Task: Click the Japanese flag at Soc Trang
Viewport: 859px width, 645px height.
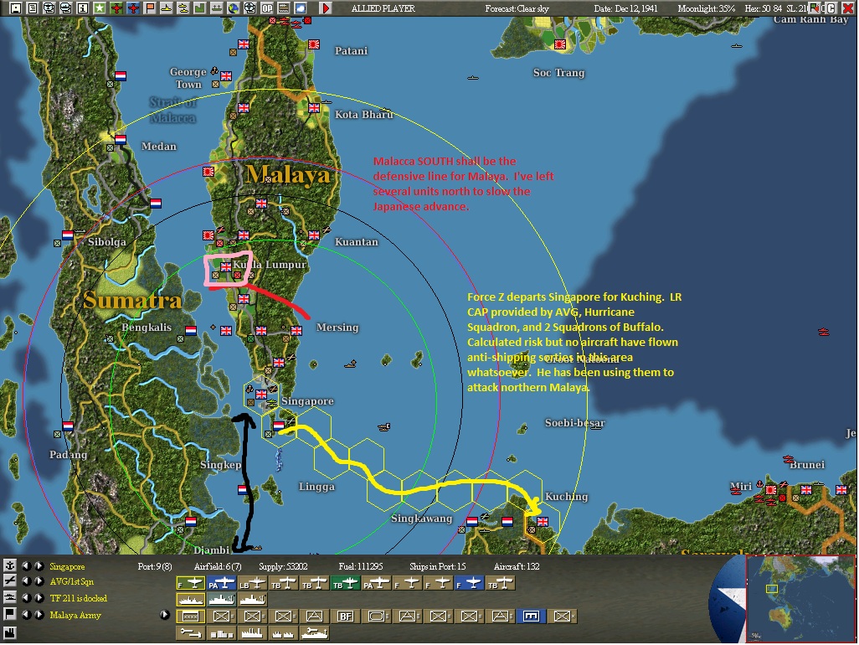Action: (x=560, y=44)
